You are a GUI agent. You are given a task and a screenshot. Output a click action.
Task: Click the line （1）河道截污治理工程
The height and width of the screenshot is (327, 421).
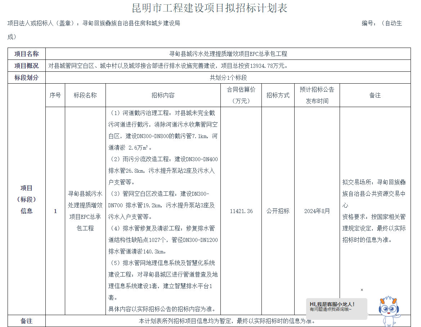coord(162,113)
